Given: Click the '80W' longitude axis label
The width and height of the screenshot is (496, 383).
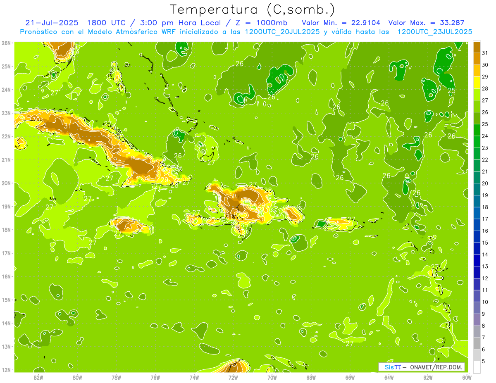Looking at the screenshot, I should pos(77,377).
